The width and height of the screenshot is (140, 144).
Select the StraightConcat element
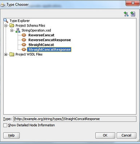tap(41, 45)
